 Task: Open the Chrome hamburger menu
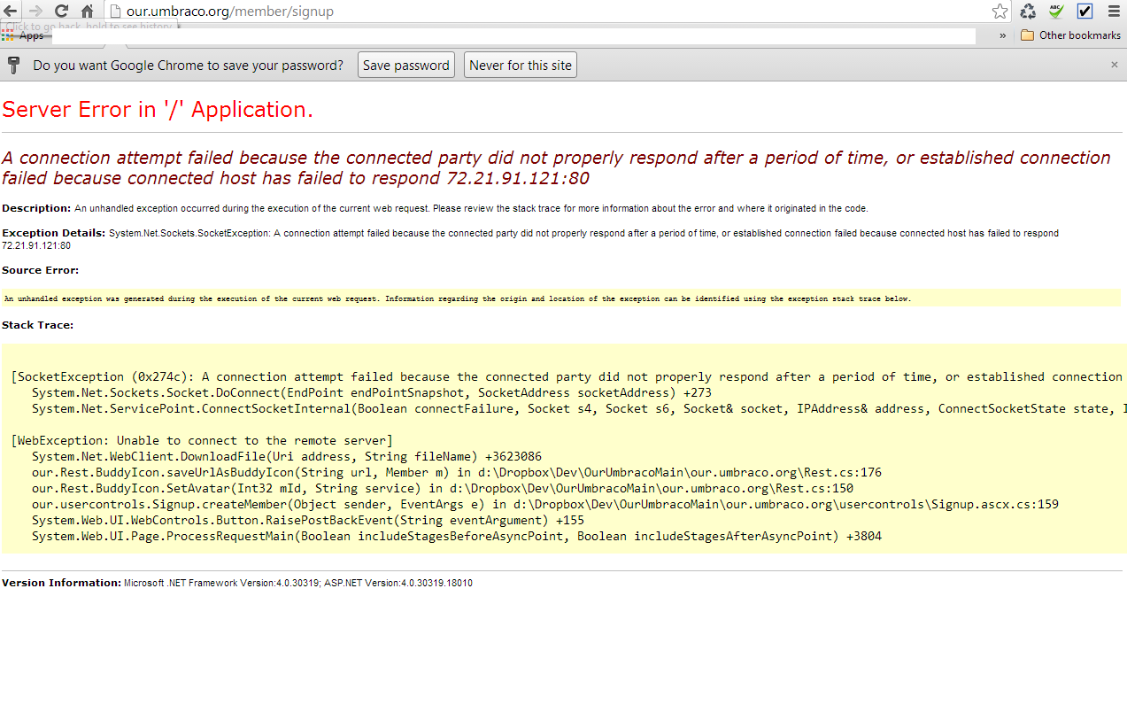pyautogui.click(x=1114, y=12)
